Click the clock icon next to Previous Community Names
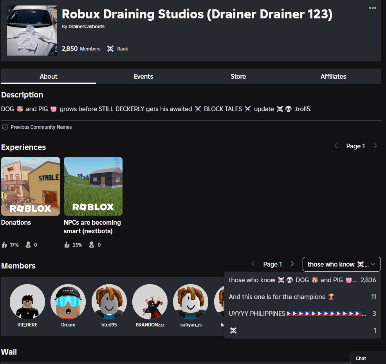 point(4,127)
